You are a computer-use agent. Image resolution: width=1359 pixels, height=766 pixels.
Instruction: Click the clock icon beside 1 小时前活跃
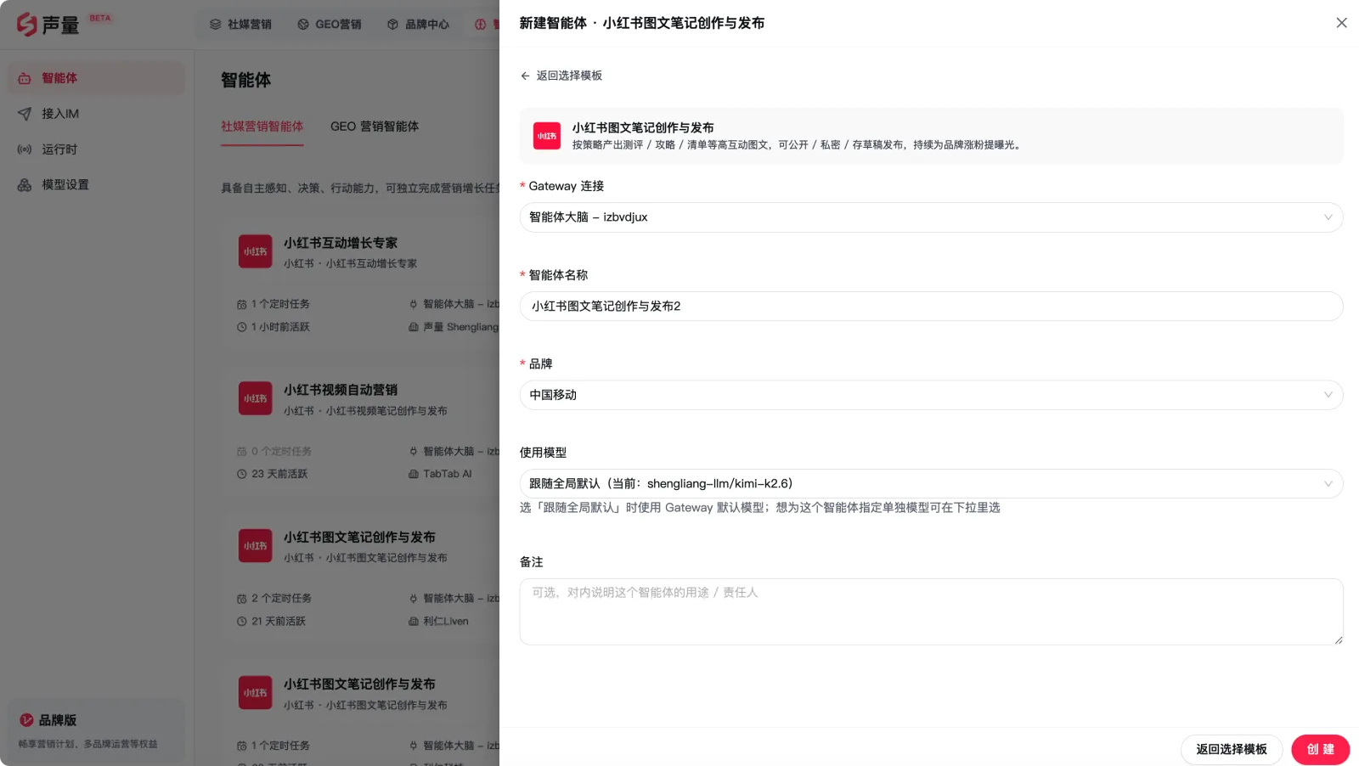pyautogui.click(x=242, y=327)
